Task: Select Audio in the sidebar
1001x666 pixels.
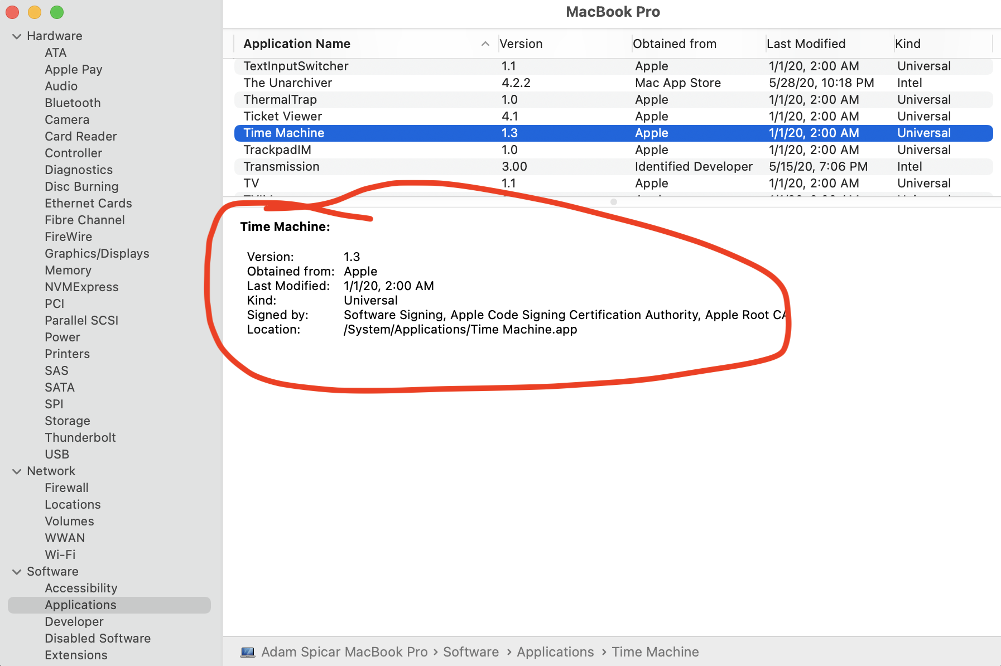Action: click(x=61, y=86)
